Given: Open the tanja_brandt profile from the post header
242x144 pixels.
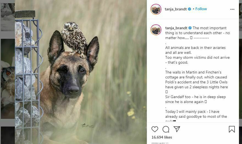Looking at the screenshot, I should point(176,9).
